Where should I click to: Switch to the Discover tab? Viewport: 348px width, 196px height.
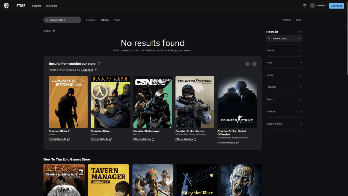coord(91,20)
